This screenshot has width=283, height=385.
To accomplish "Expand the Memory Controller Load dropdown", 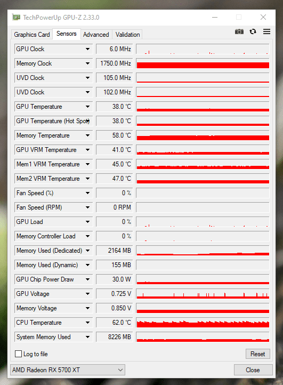I will click(87, 236).
